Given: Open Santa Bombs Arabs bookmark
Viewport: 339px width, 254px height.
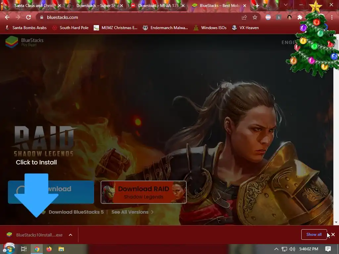Looking at the screenshot, I should pos(26,28).
